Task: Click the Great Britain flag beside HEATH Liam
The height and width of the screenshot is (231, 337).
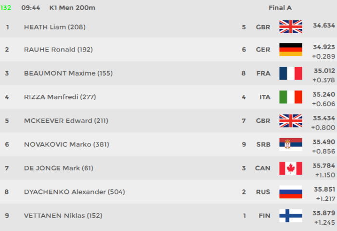Action: pos(291,26)
